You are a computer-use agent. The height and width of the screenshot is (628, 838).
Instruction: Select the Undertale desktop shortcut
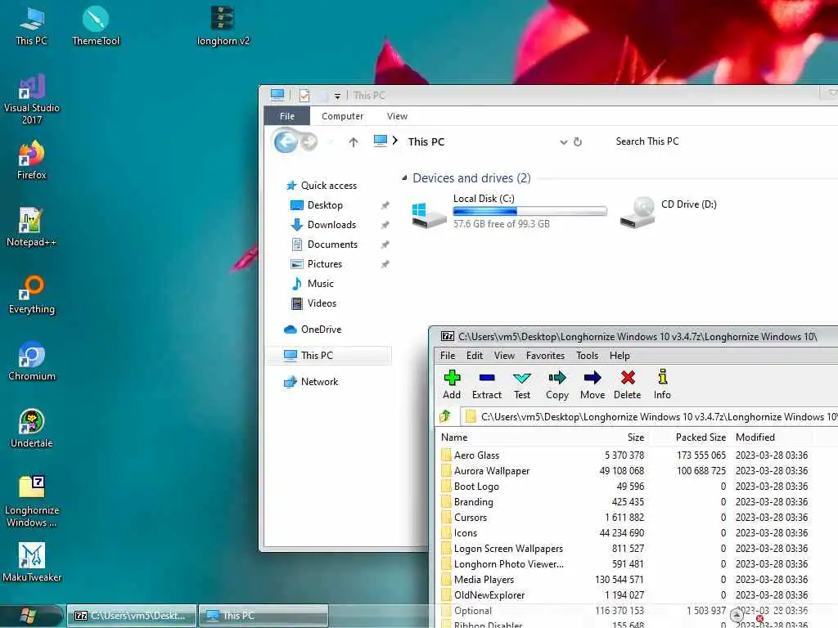[32, 428]
